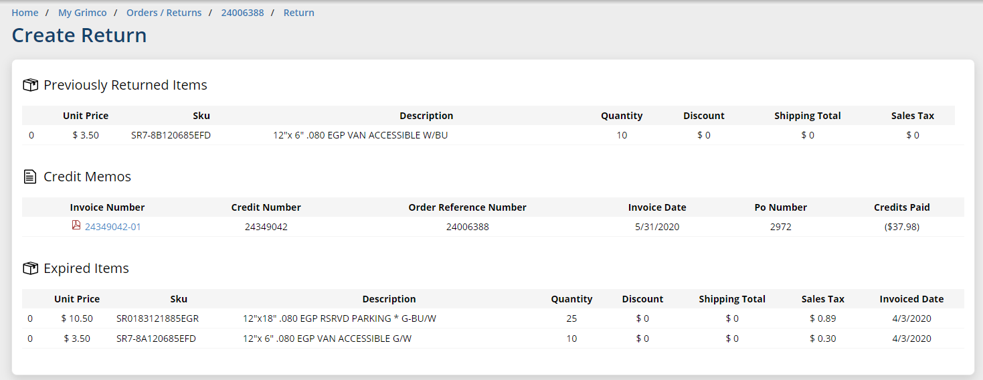
Task: Click the $ 0.89 sales tax value
Action: [x=822, y=318]
